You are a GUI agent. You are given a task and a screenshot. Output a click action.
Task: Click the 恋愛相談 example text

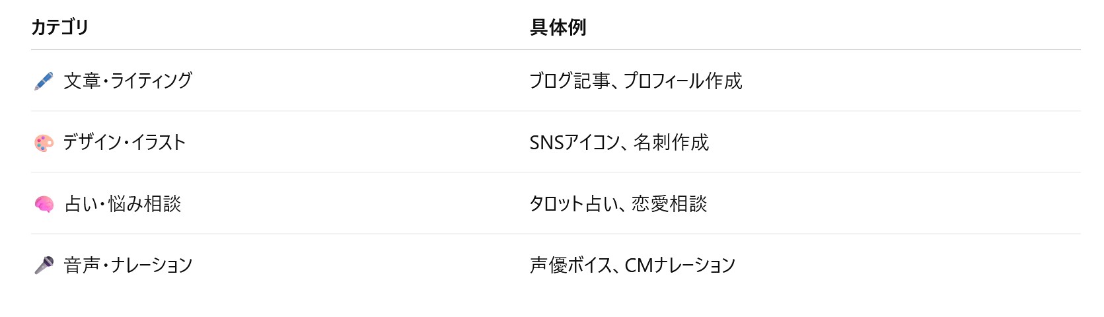click(x=669, y=203)
